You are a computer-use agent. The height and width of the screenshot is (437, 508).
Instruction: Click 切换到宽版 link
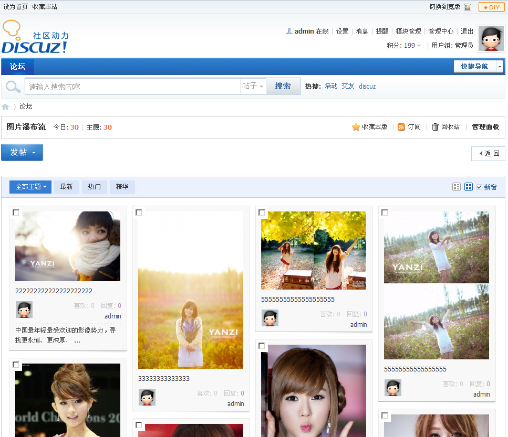tap(445, 7)
